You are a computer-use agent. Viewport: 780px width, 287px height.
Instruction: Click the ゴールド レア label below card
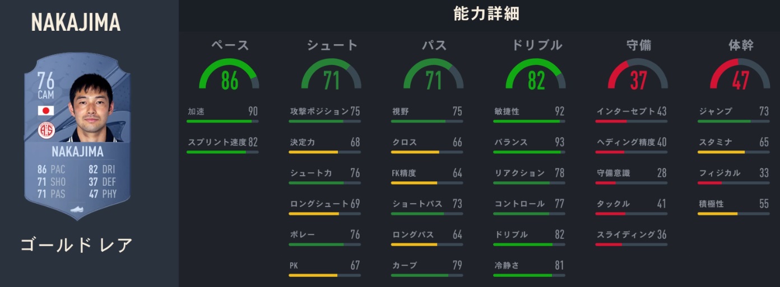pyautogui.click(x=76, y=245)
